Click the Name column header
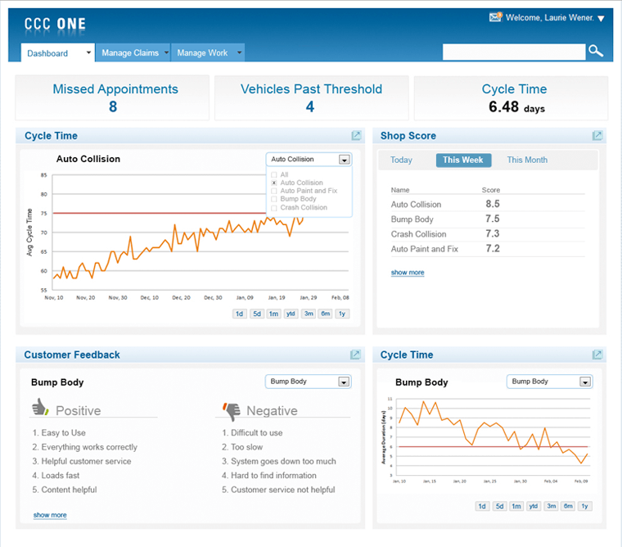This screenshot has height=547, width=622. 400,190
